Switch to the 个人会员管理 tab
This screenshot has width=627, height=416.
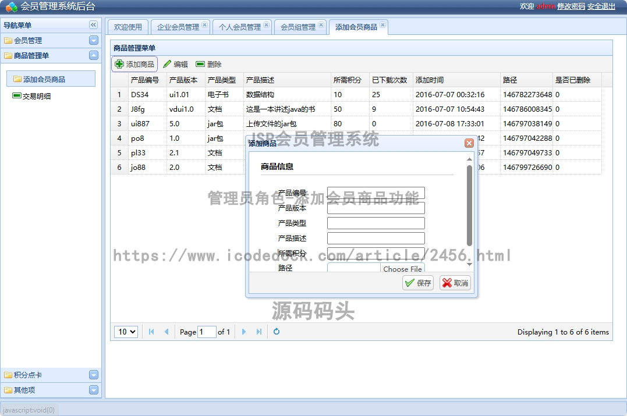pos(239,27)
